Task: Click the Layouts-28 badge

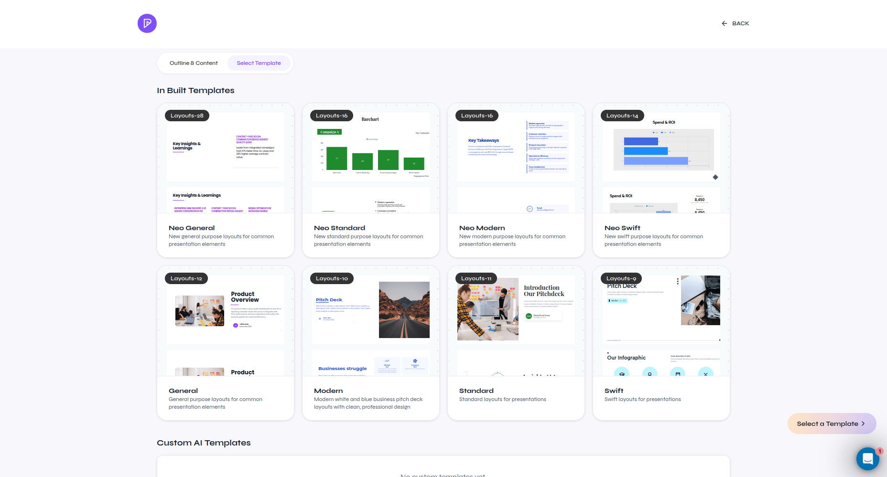Action: tap(187, 116)
